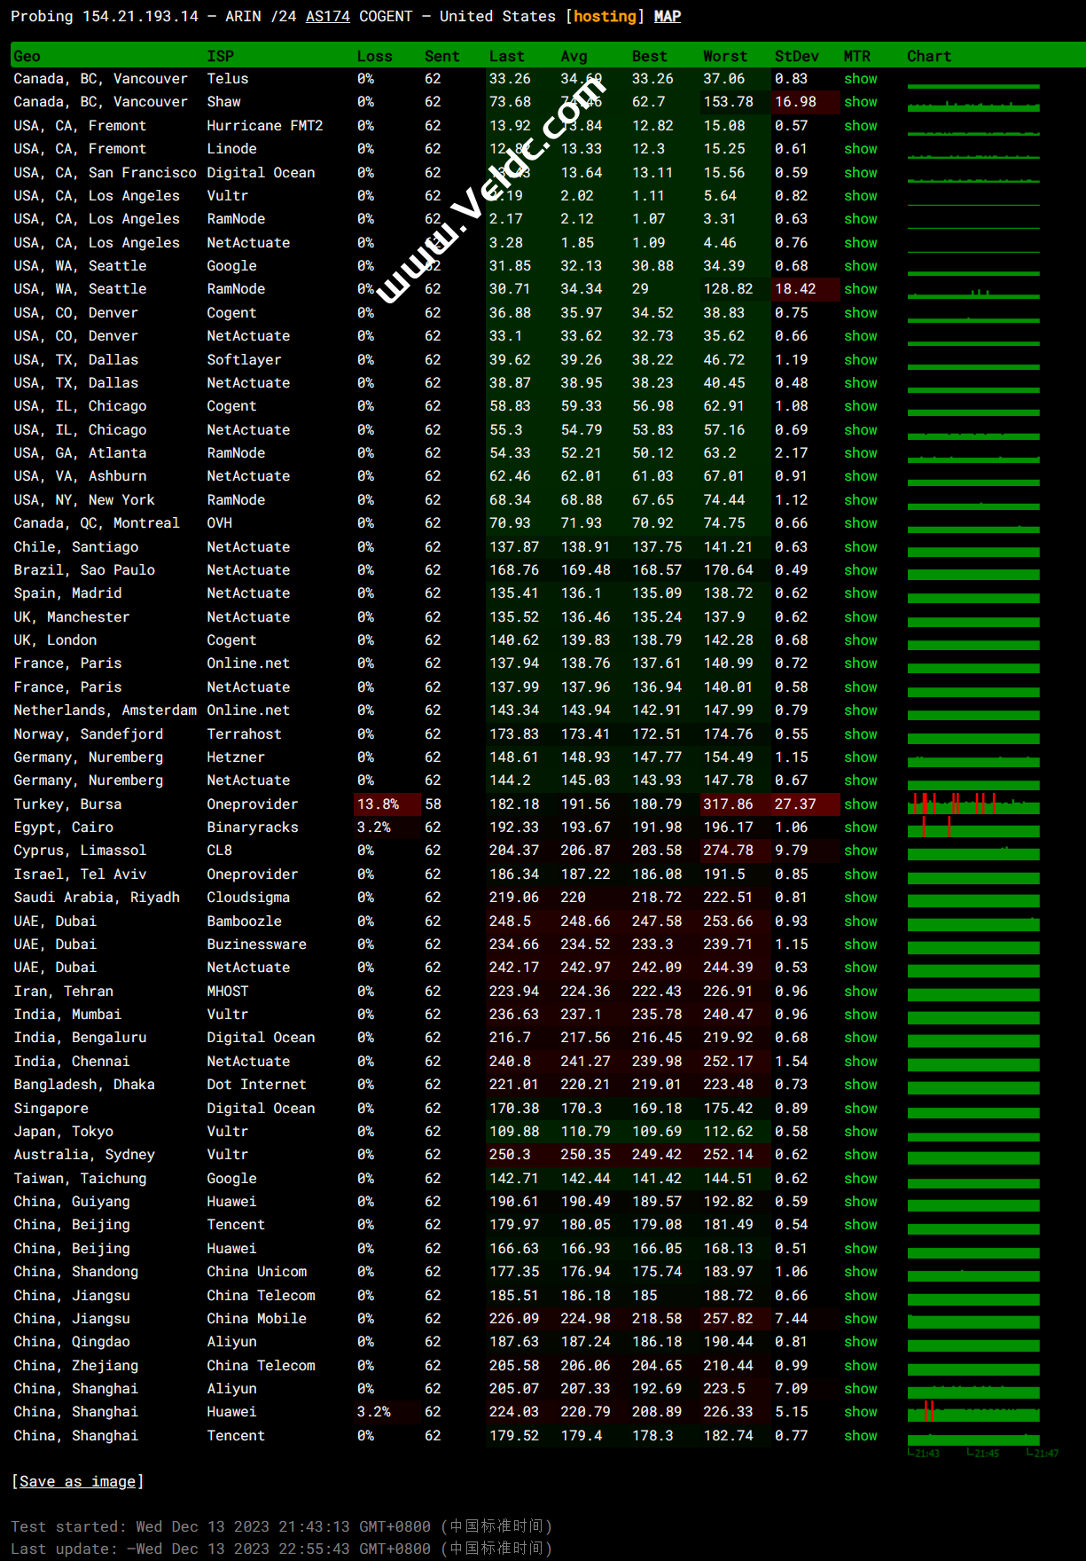The height and width of the screenshot is (1561, 1086).
Task: Click the Test started timestamp line
Action: pos(282,1526)
